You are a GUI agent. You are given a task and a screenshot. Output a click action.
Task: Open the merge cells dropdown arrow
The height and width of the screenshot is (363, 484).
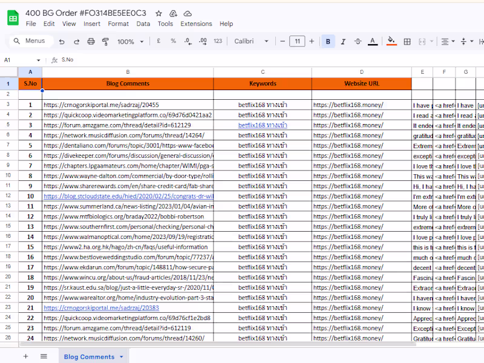431,41
